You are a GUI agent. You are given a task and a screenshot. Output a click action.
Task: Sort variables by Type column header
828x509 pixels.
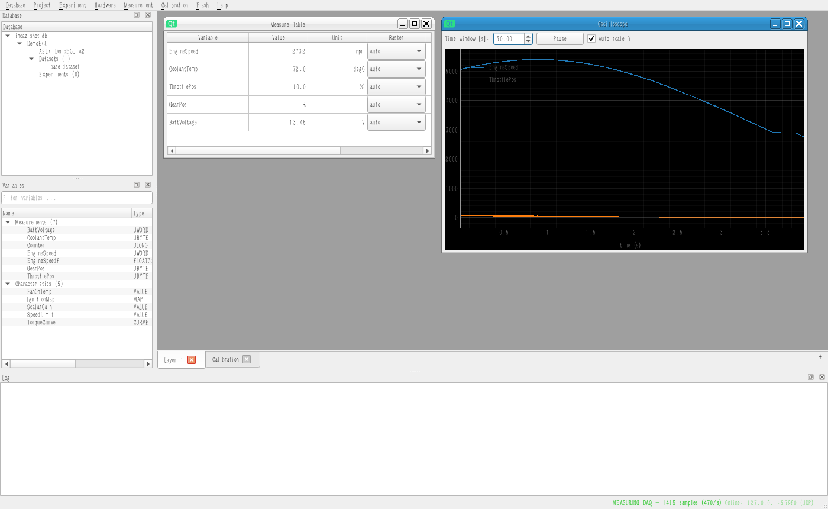(x=141, y=213)
